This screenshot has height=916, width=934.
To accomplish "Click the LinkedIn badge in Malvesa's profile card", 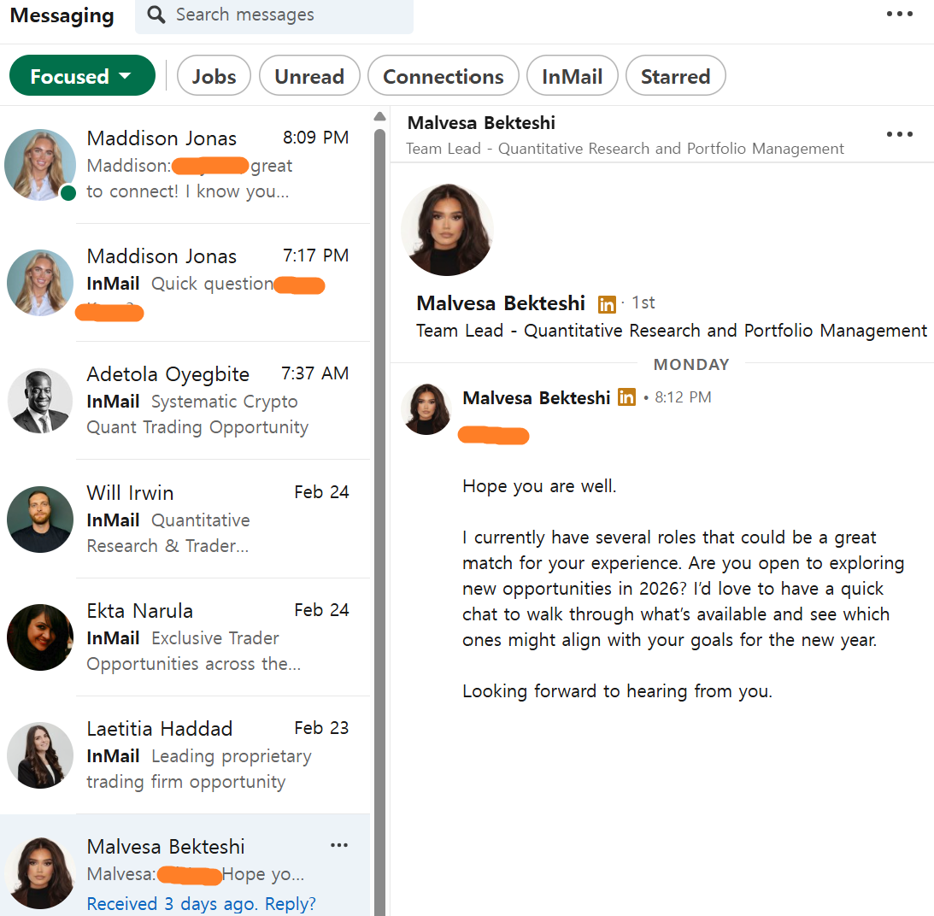I will (607, 303).
